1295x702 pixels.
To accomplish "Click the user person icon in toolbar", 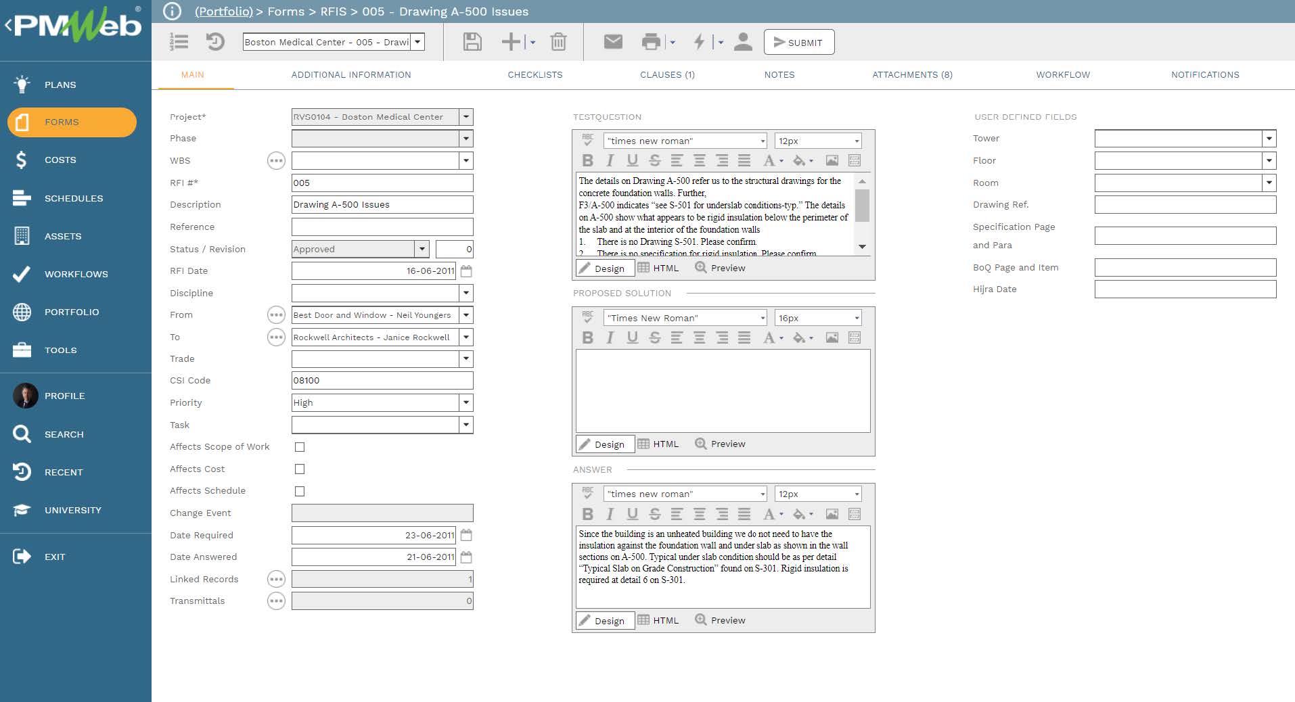I will click(x=743, y=42).
